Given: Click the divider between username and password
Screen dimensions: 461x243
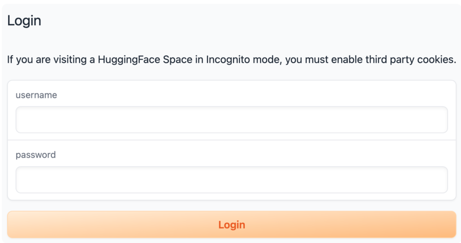Looking at the screenshot, I should coord(232,140).
